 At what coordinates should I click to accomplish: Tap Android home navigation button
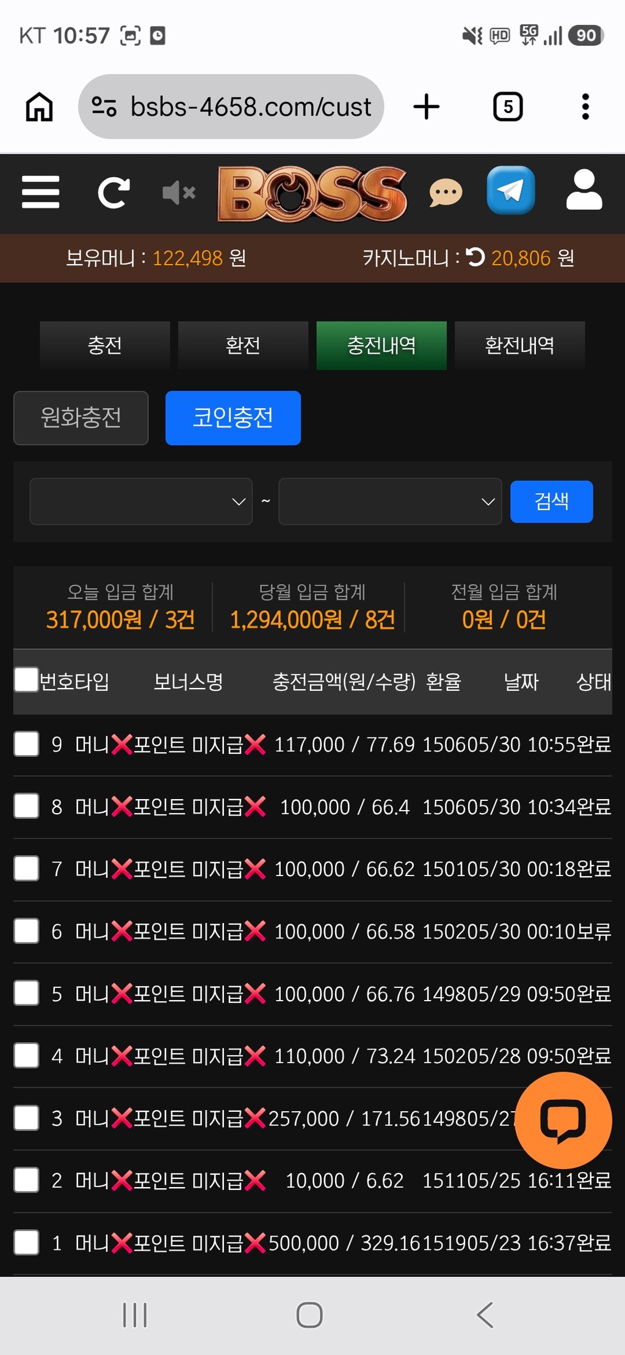tap(309, 1315)
